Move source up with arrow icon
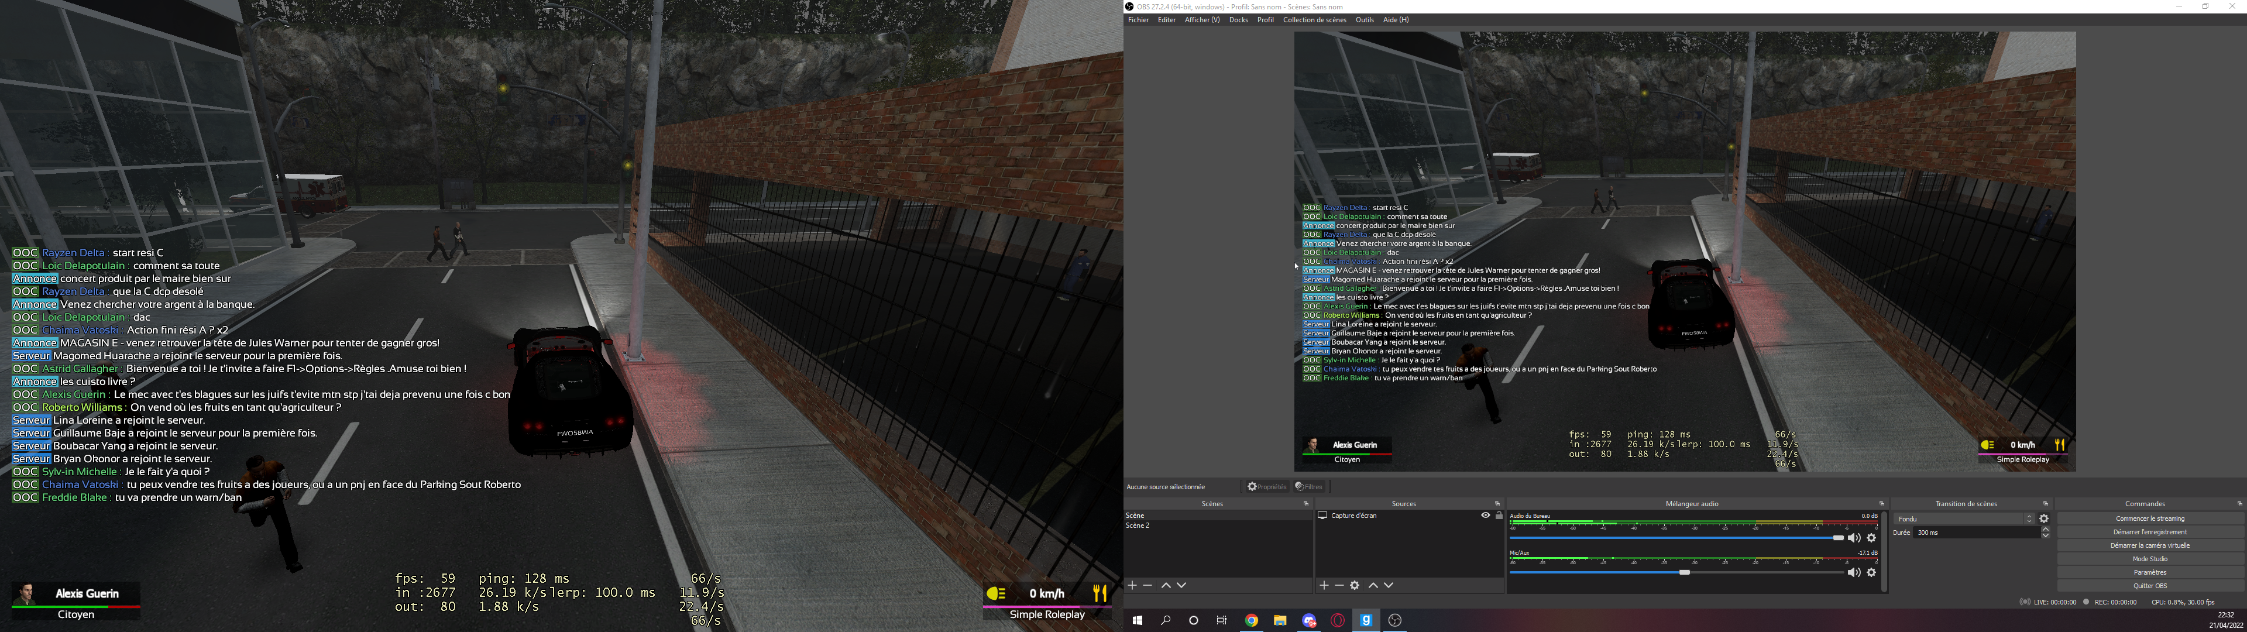 point(1373,586)
